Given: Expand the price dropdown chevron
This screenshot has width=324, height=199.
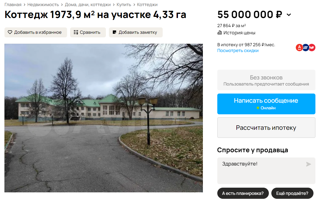Looking at the screenshot, I should (x=289, y=15).
